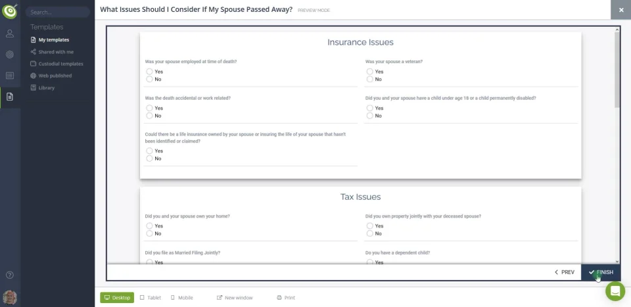Switch preview to Tablet view
The width and height of the screenshot is (631, 307).
point(151,298)
